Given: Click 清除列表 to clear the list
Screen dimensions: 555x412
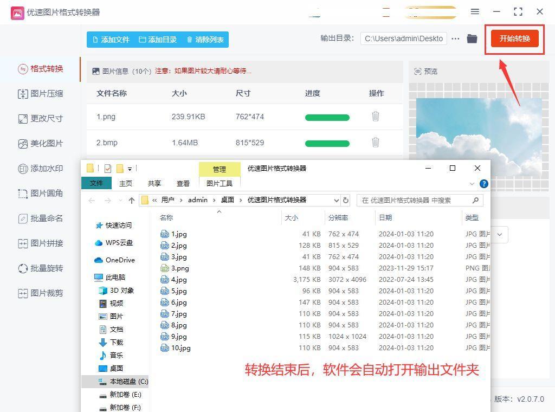Looking at the screenshot, I should coord(205,40).
